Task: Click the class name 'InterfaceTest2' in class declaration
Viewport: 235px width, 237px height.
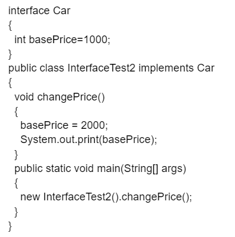Action: click(101, 68)
